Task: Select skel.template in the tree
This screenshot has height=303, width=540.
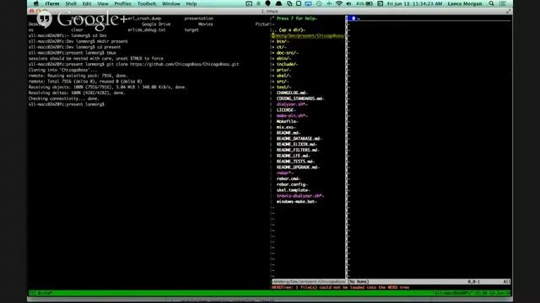Action: click(293, 190)
